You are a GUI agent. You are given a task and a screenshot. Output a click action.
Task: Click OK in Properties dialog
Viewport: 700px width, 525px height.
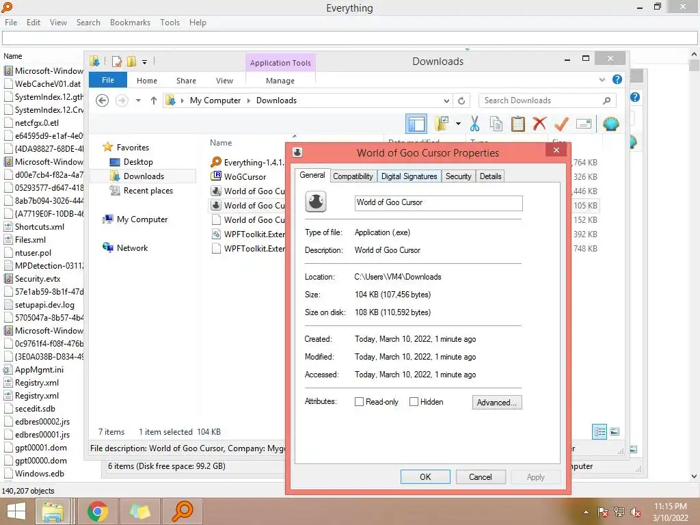(425, 476)
